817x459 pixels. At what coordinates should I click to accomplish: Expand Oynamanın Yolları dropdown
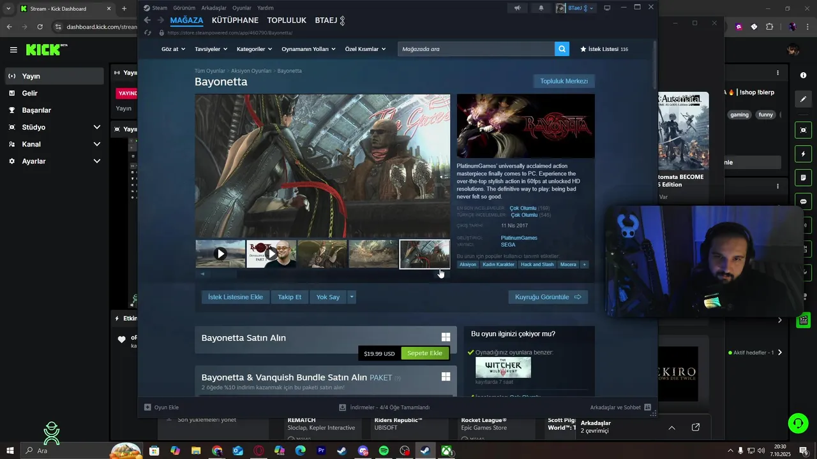[x=308, y=49]
